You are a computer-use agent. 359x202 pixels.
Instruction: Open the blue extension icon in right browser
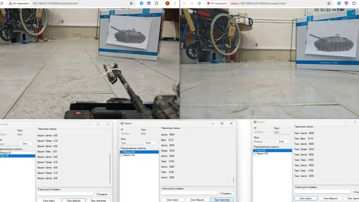[x=339, y=3]
